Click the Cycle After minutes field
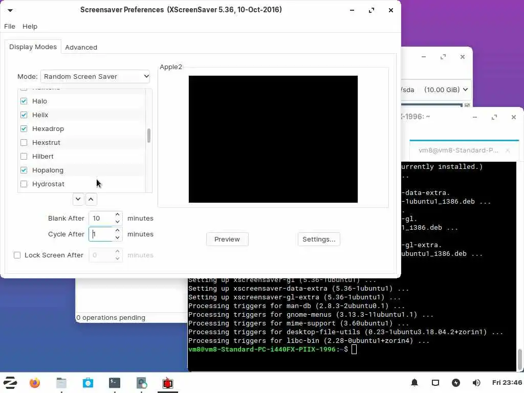Viewport: 524px width, 393px height. point(101,234)
